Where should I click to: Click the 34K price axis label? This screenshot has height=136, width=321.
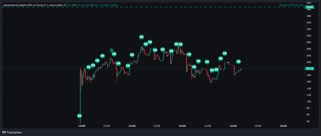309,22
